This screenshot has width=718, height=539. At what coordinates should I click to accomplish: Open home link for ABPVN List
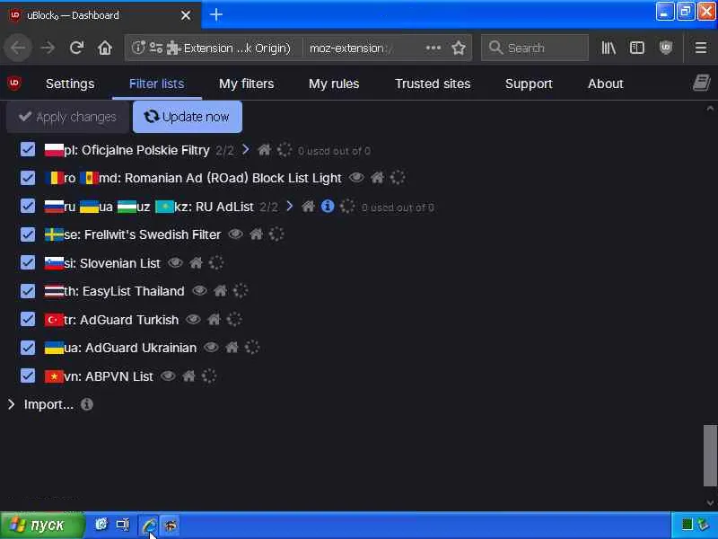pos(188,376)
